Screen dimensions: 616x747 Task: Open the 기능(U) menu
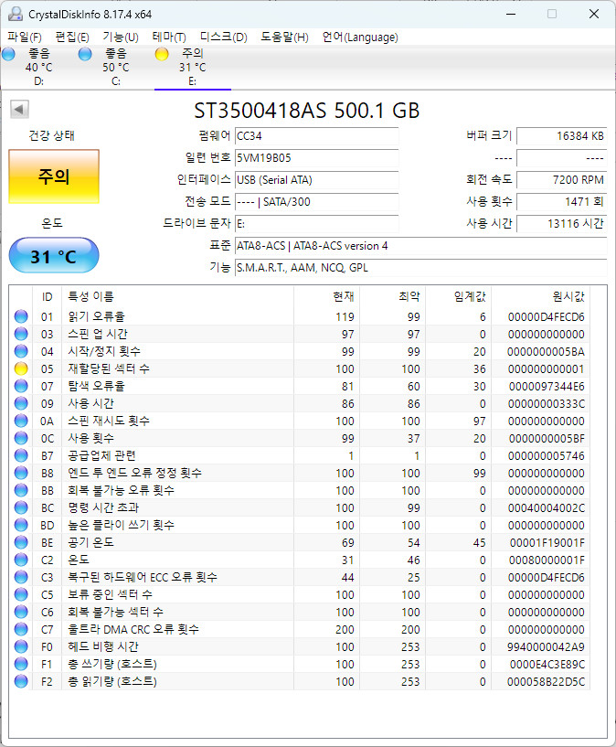pyautogui.click(x=121, y=37)
